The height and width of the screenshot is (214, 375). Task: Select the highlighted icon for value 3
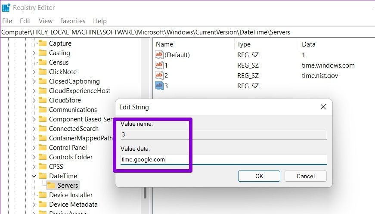tap(159, 86)
